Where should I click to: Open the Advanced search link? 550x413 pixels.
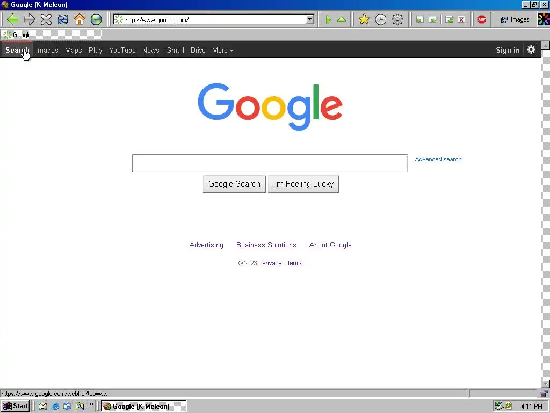pos(438,159)
